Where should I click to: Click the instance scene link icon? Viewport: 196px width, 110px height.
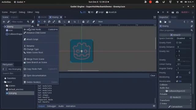click(x=8, y=22)
